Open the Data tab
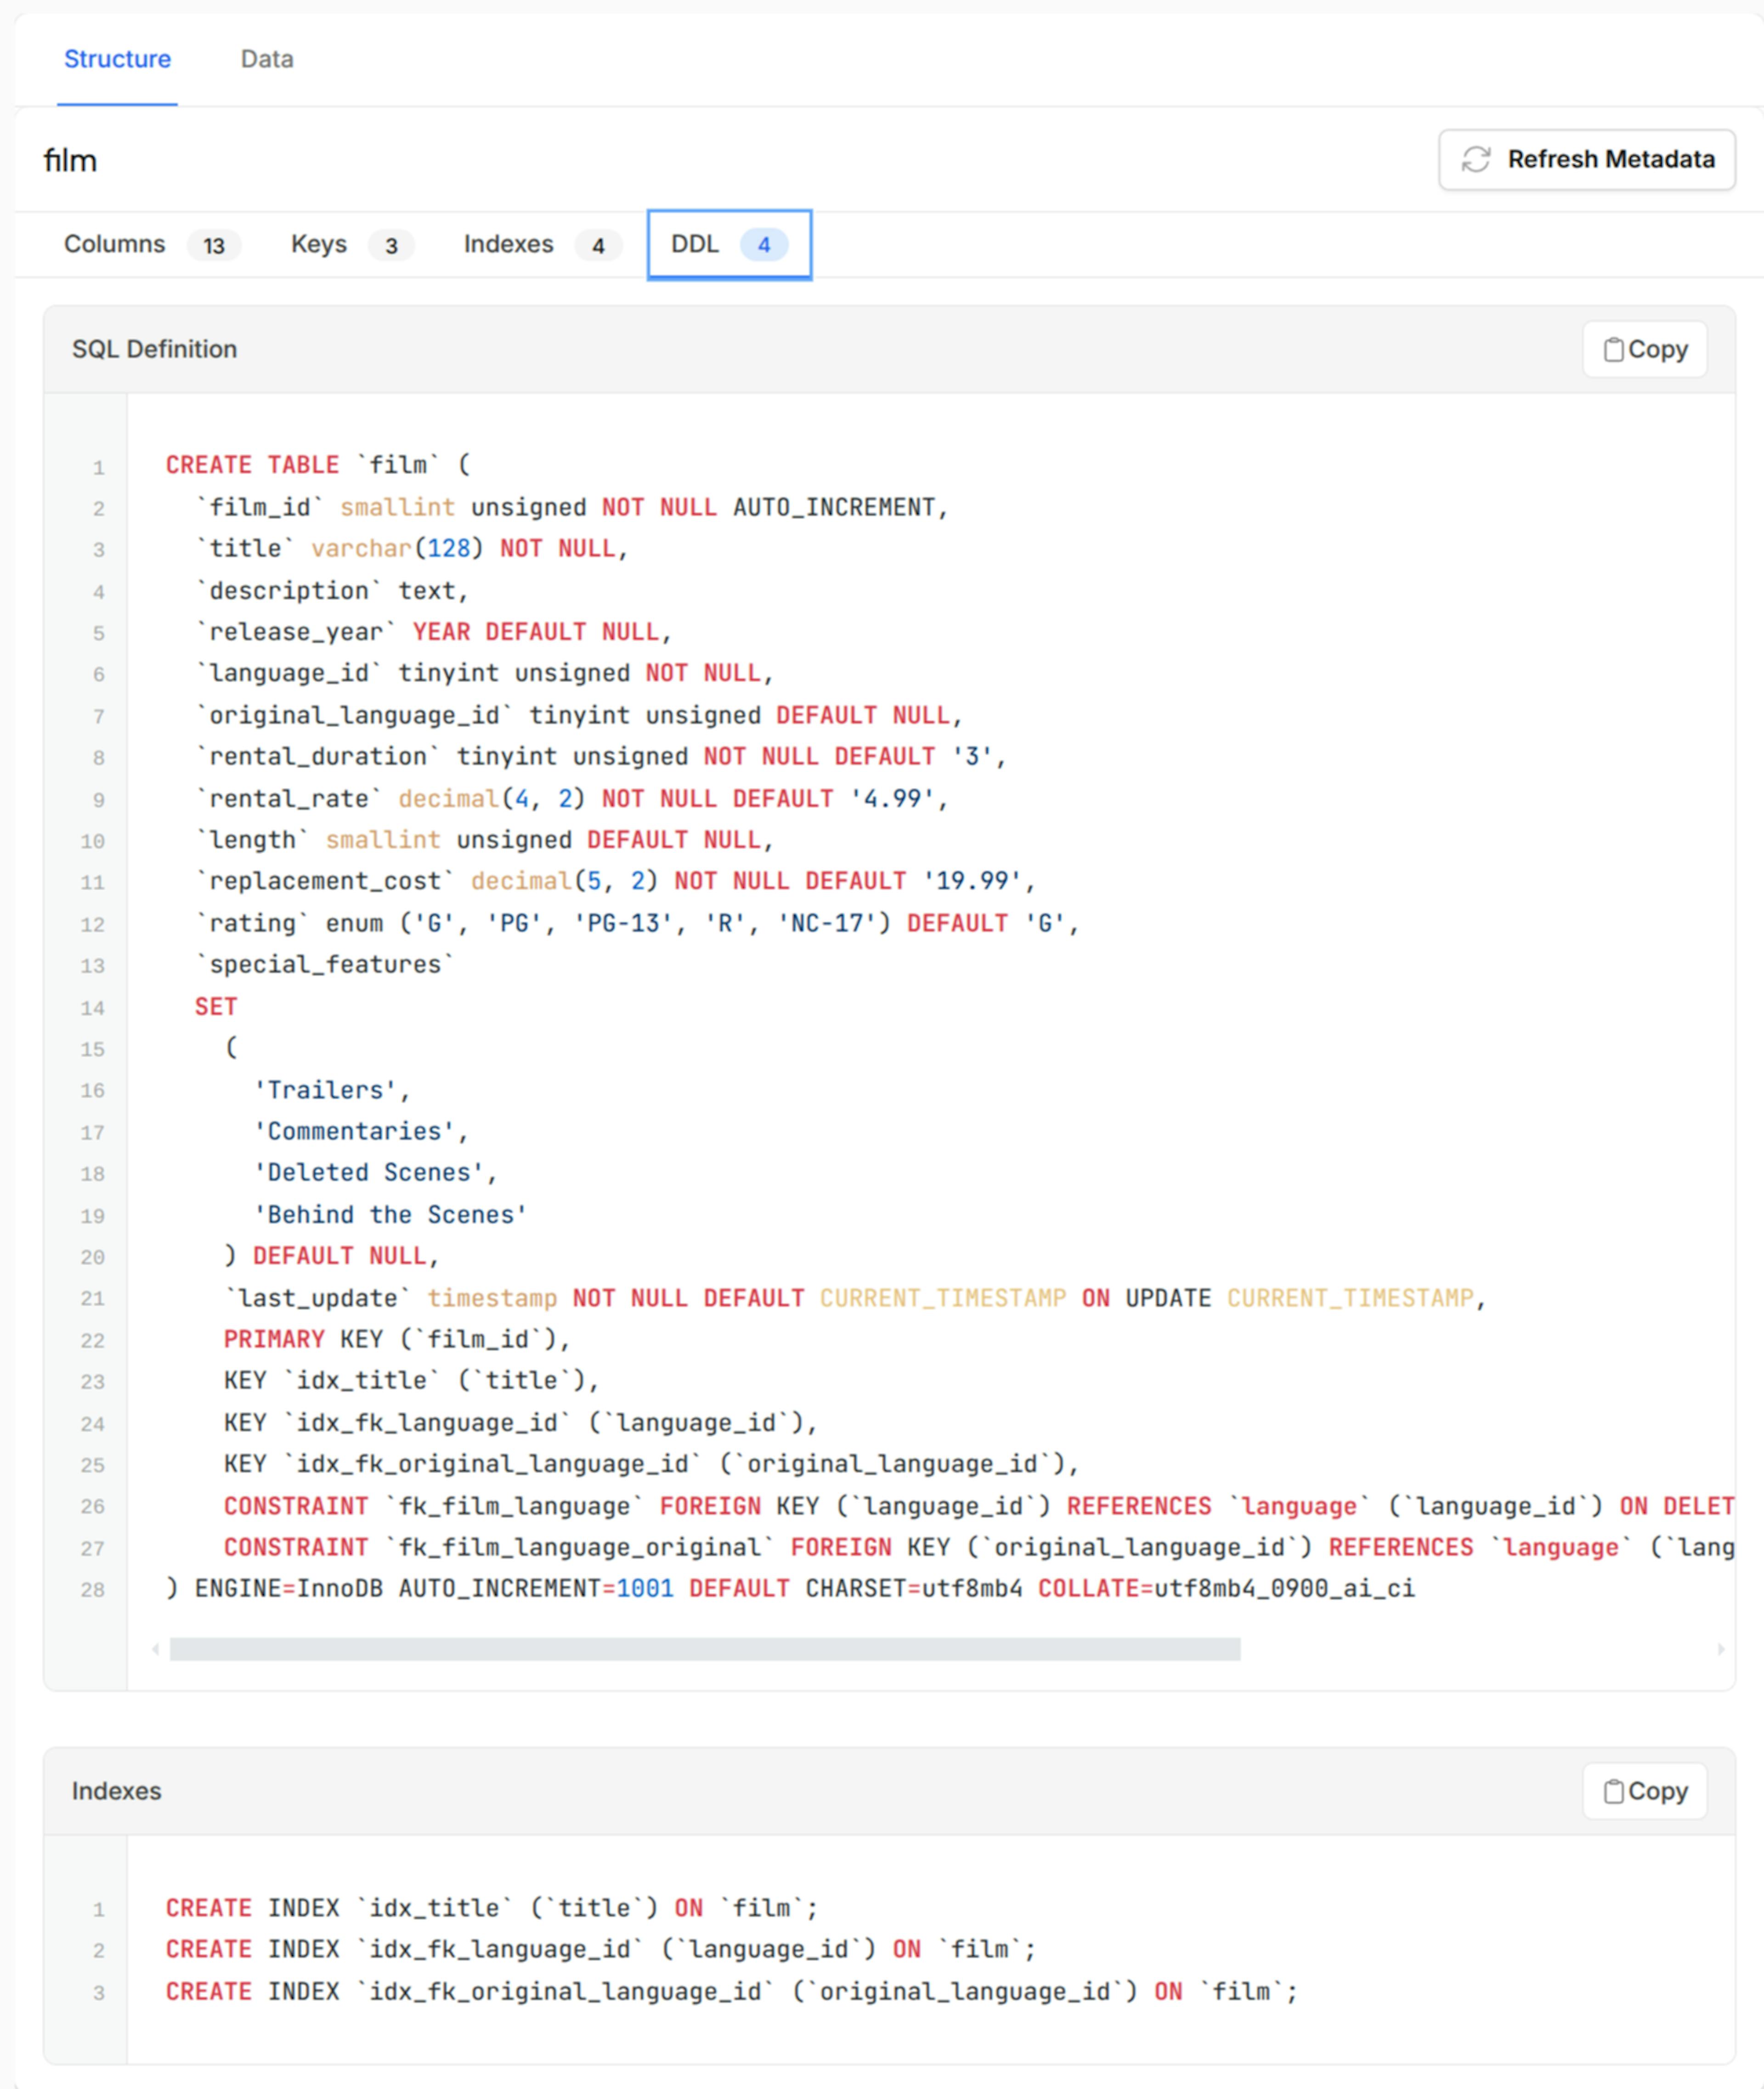 pyautogui.click(x=267, y=59)
